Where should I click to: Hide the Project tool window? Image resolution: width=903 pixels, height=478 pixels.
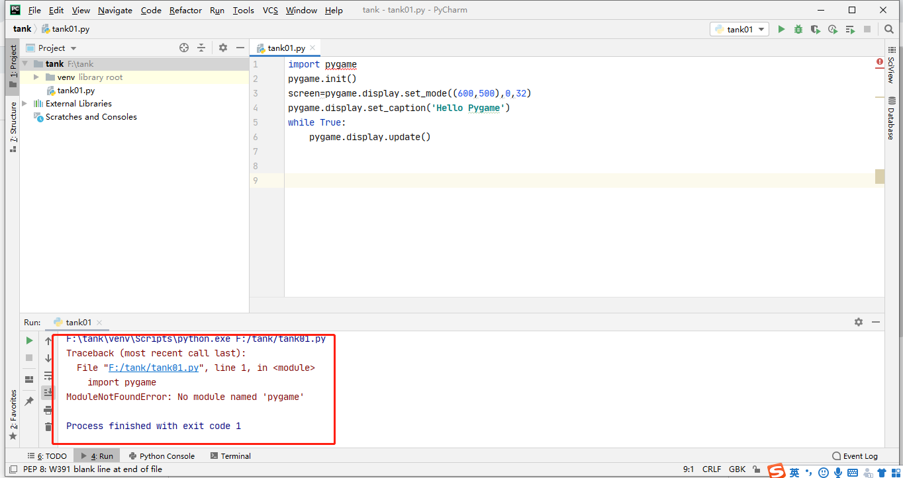[x=240, y=48]
